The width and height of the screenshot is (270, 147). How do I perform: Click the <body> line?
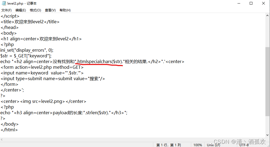pos(9,33)
